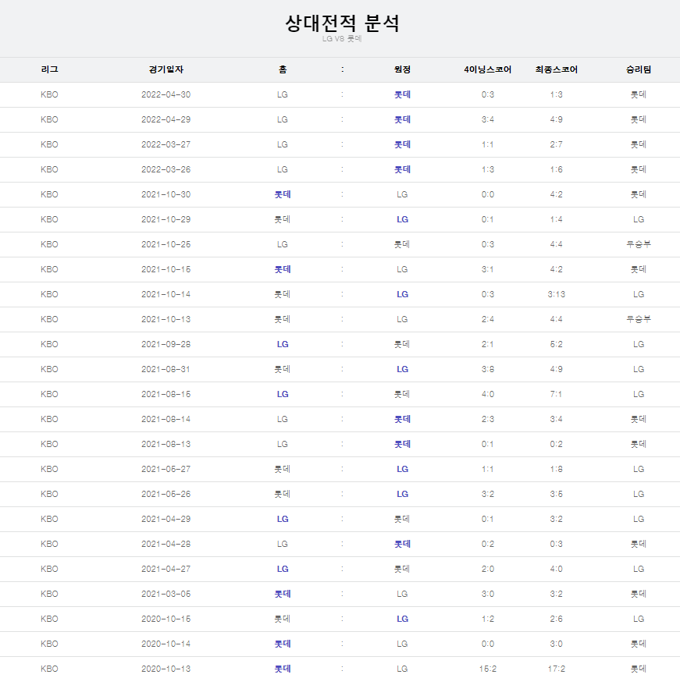The width and height of the screenshot is (680, 678).
Task: Select the date cell 2021-10-13
Action: point(166,319)
